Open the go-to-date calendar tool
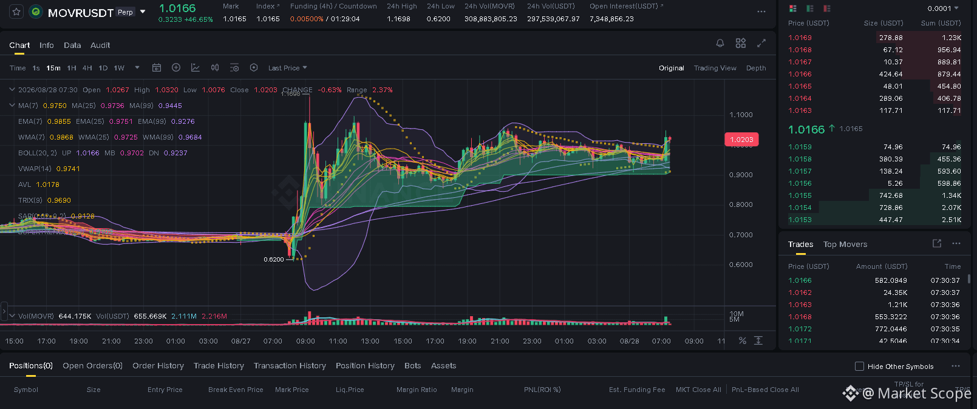This screenshot has width=977, height=409. tap(157, 68)
